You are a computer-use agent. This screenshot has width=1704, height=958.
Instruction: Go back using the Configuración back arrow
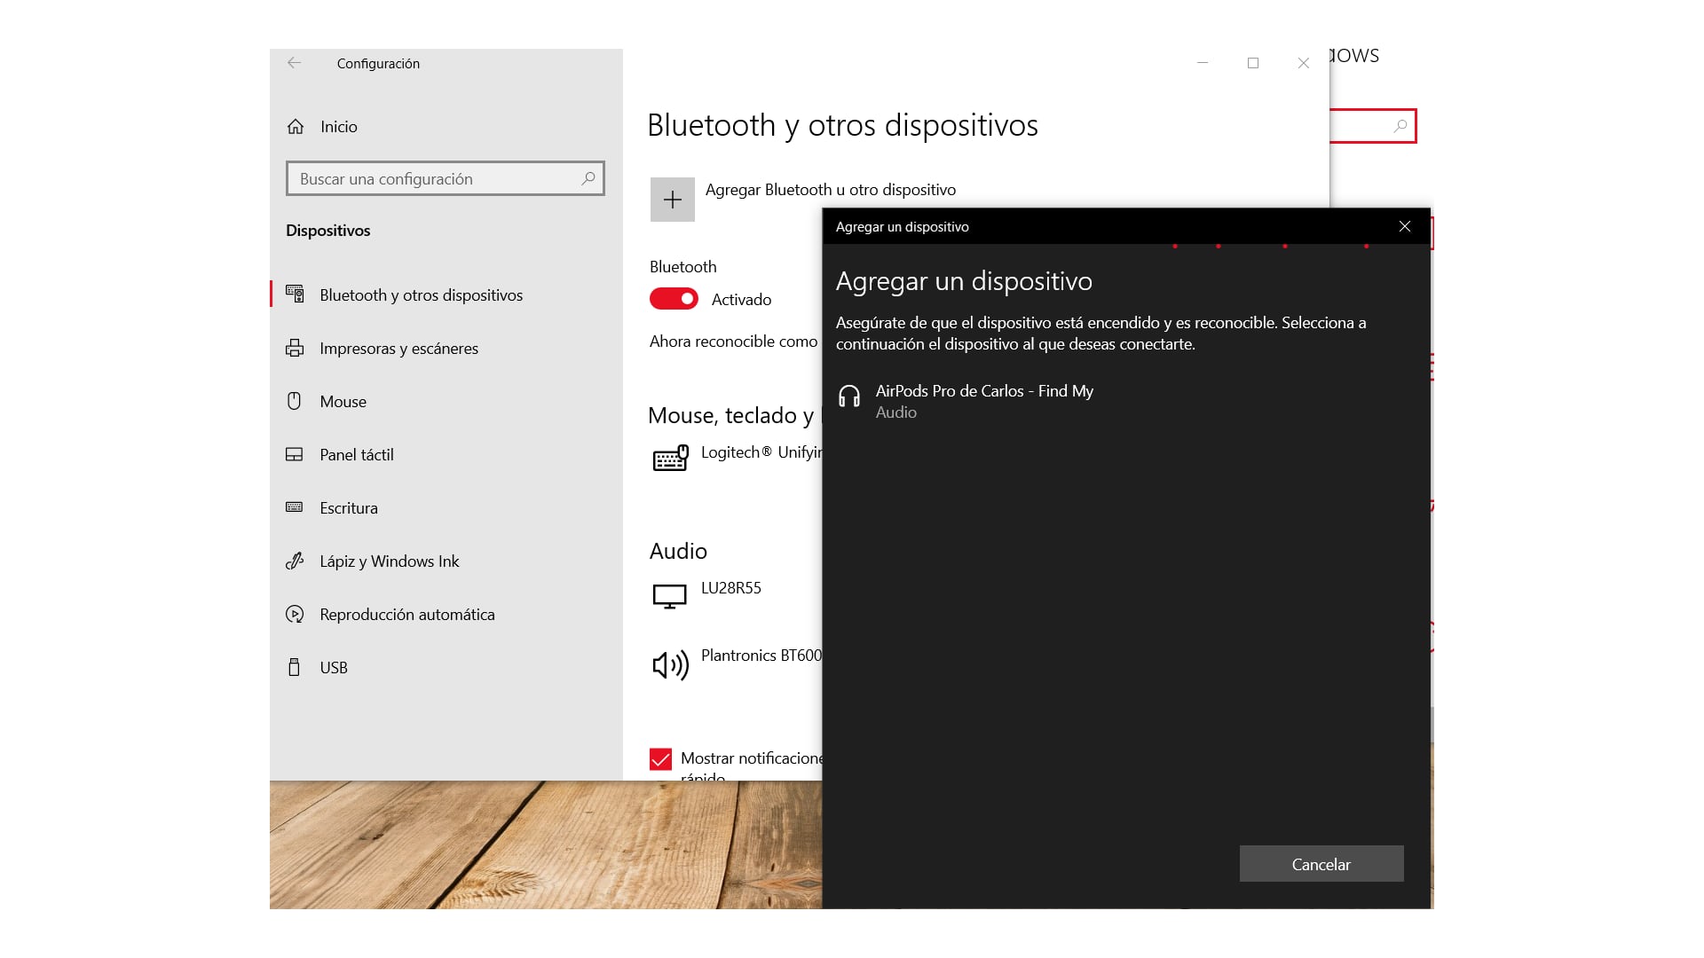[x=295, y=63]
